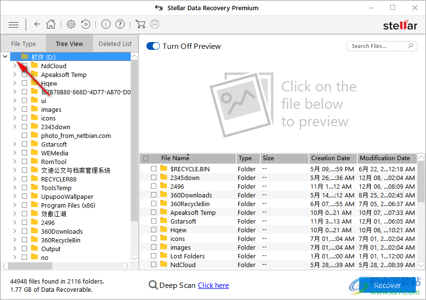Image resolution: width=426 pixels, height=300 pixels.
Task: Sort by the Modification Date column header
Action: (387, 158)
